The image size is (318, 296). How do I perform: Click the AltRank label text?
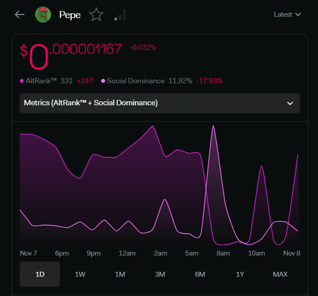[x=41, y=81]
